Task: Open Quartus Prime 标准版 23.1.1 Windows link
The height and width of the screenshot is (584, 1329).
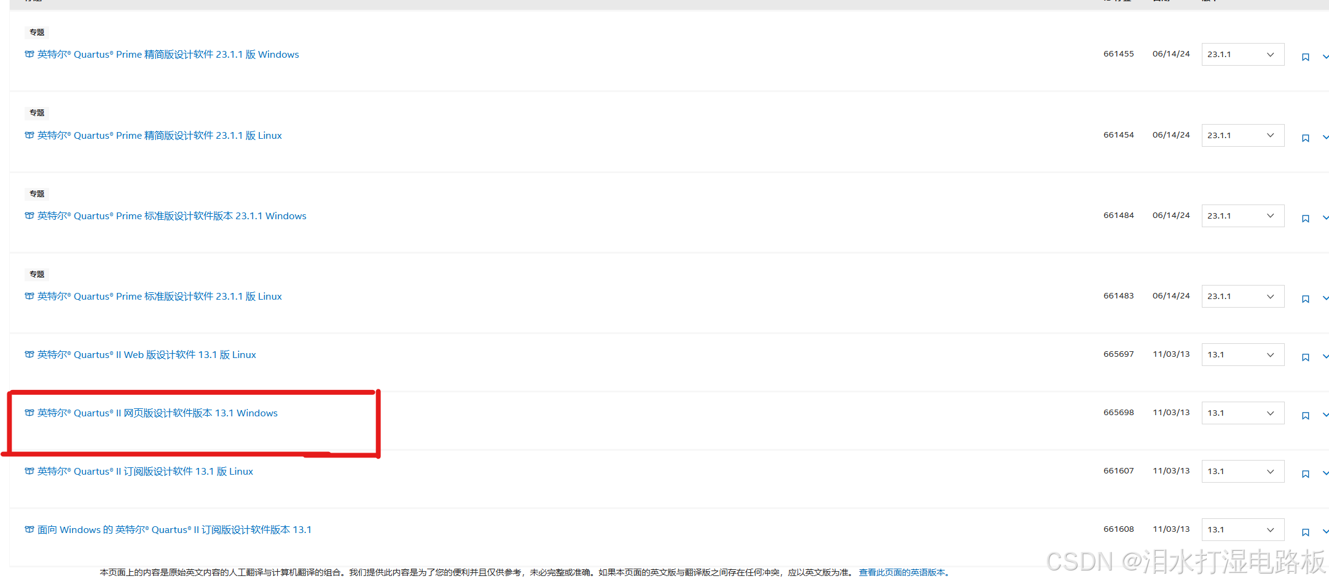Action: tap(171, 216)
